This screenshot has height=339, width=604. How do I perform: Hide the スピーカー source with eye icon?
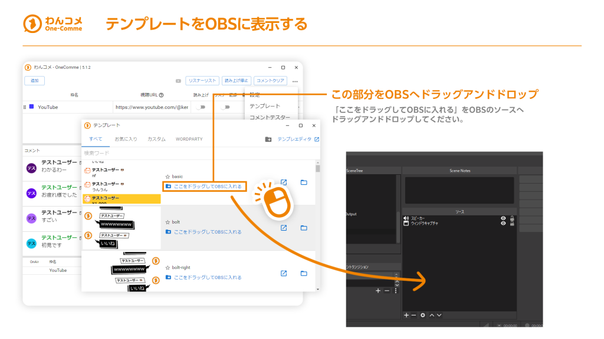503,218
